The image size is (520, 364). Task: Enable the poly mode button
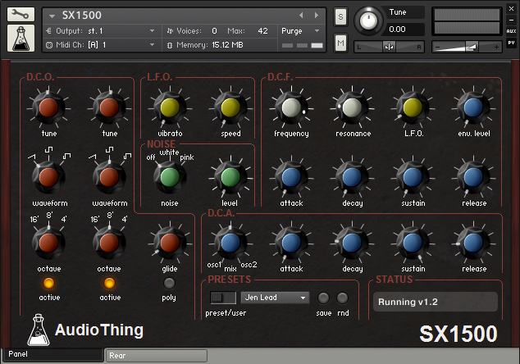[169, 284]
